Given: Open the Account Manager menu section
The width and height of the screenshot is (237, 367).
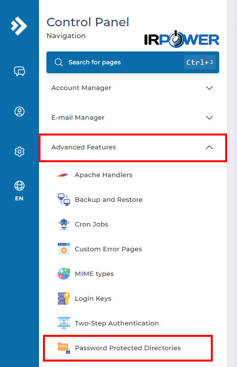Looking at the screenshot, I should click(133, 88).
